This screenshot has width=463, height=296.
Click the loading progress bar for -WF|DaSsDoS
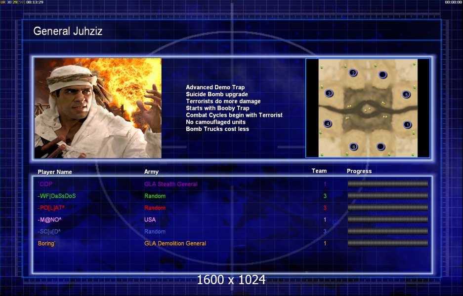[388, 196]
